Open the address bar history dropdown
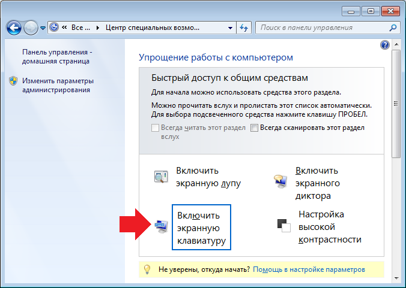 tap(230, 28)
